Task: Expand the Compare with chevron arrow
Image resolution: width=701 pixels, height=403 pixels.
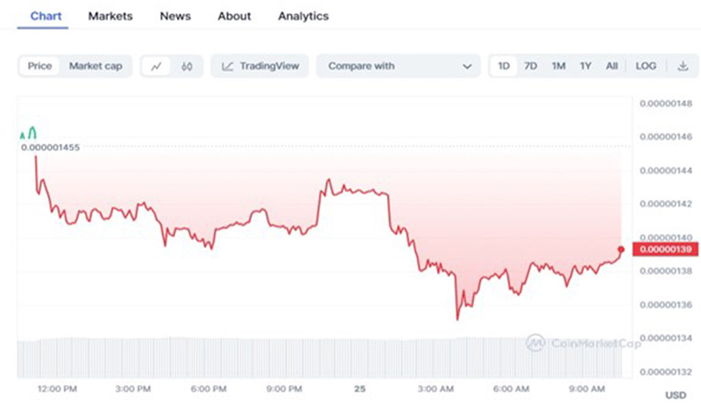Action: click(x=467, y=66)
